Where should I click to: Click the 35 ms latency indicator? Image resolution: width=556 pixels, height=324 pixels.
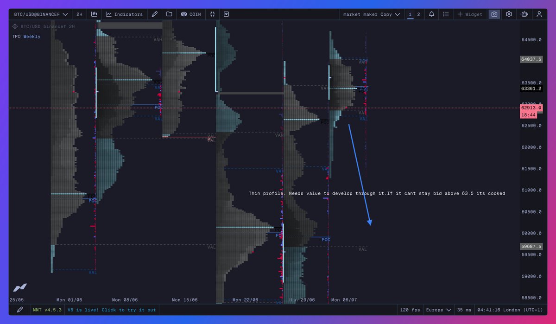[x=463, y=310]
